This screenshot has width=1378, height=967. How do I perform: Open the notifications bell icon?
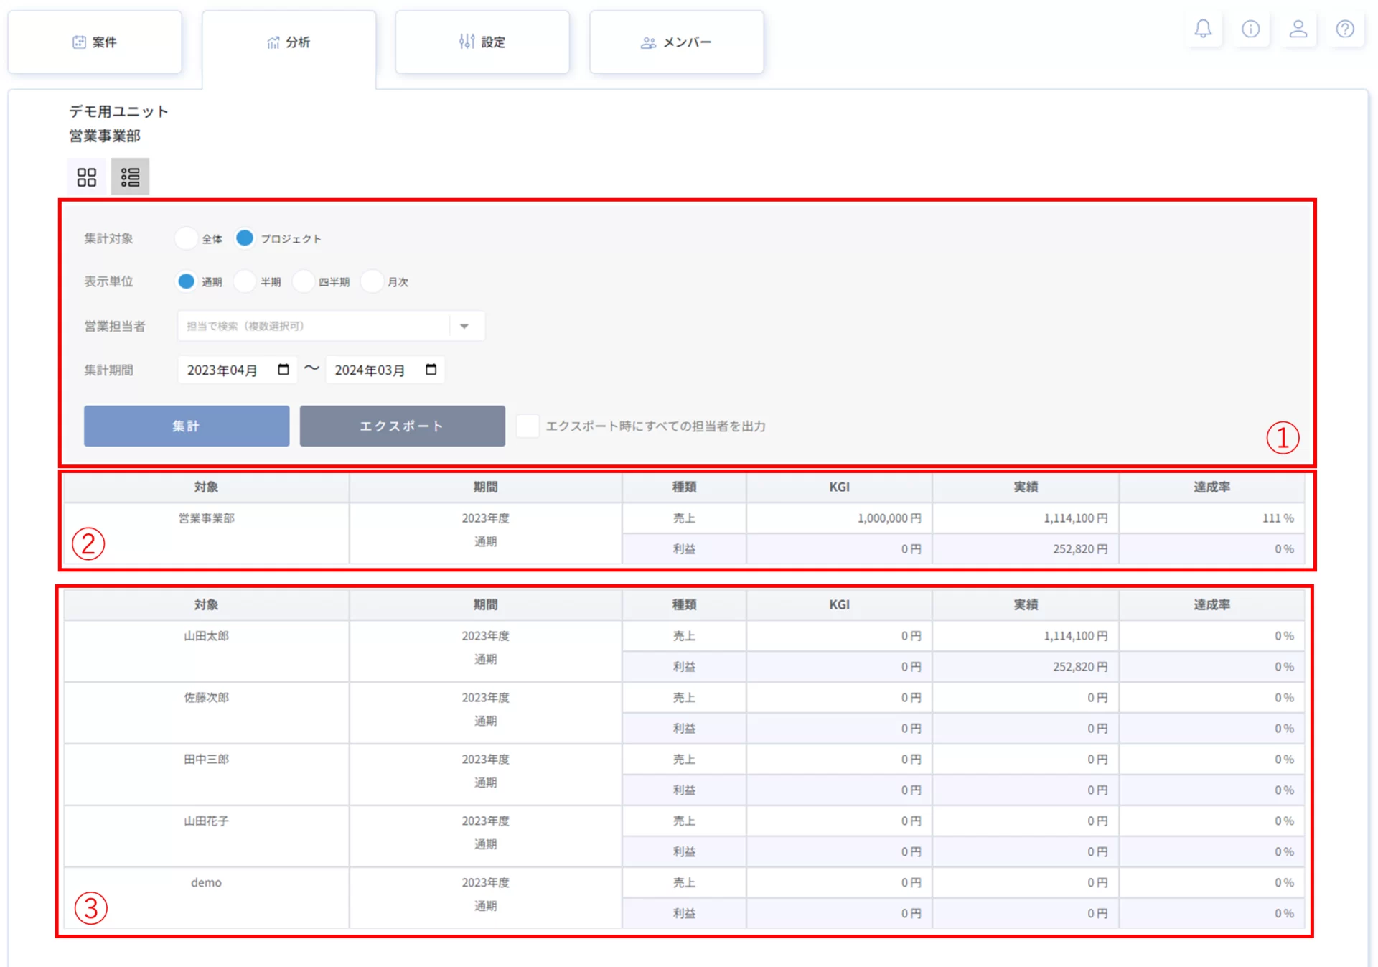click(1203, 29)
